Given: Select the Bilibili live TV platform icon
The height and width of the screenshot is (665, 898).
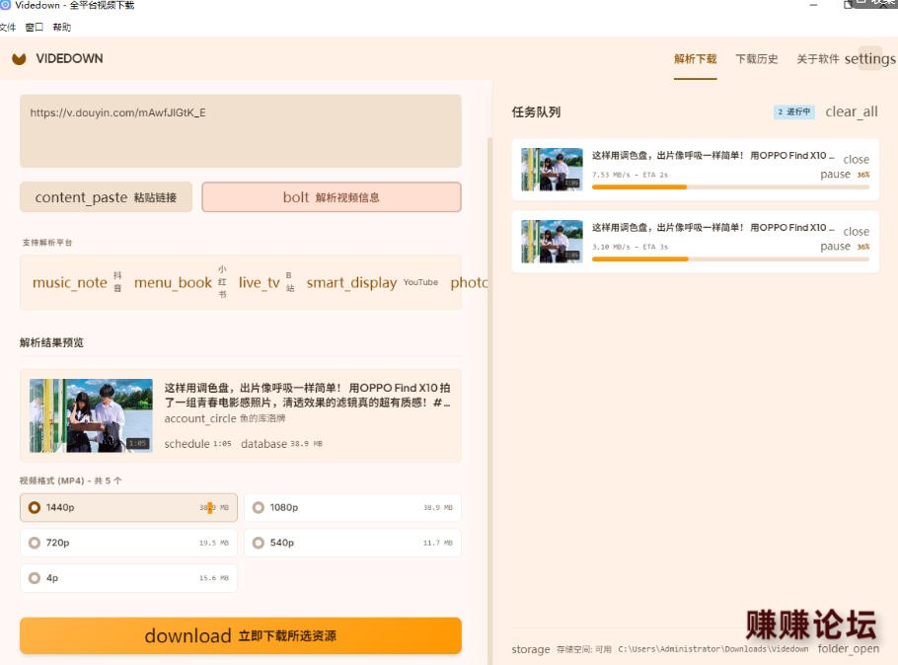Looking at the screenshot, I should coord(259,282).
